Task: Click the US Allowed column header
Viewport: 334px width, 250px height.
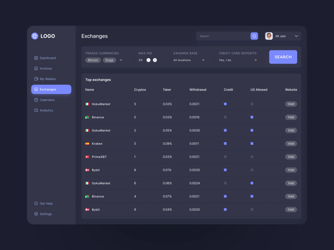Action: point(259,90)
